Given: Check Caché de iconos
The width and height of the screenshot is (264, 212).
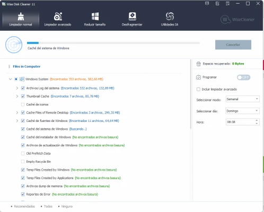Looking at the screenshot, I should pyautogui.click(x=23, y=104).
